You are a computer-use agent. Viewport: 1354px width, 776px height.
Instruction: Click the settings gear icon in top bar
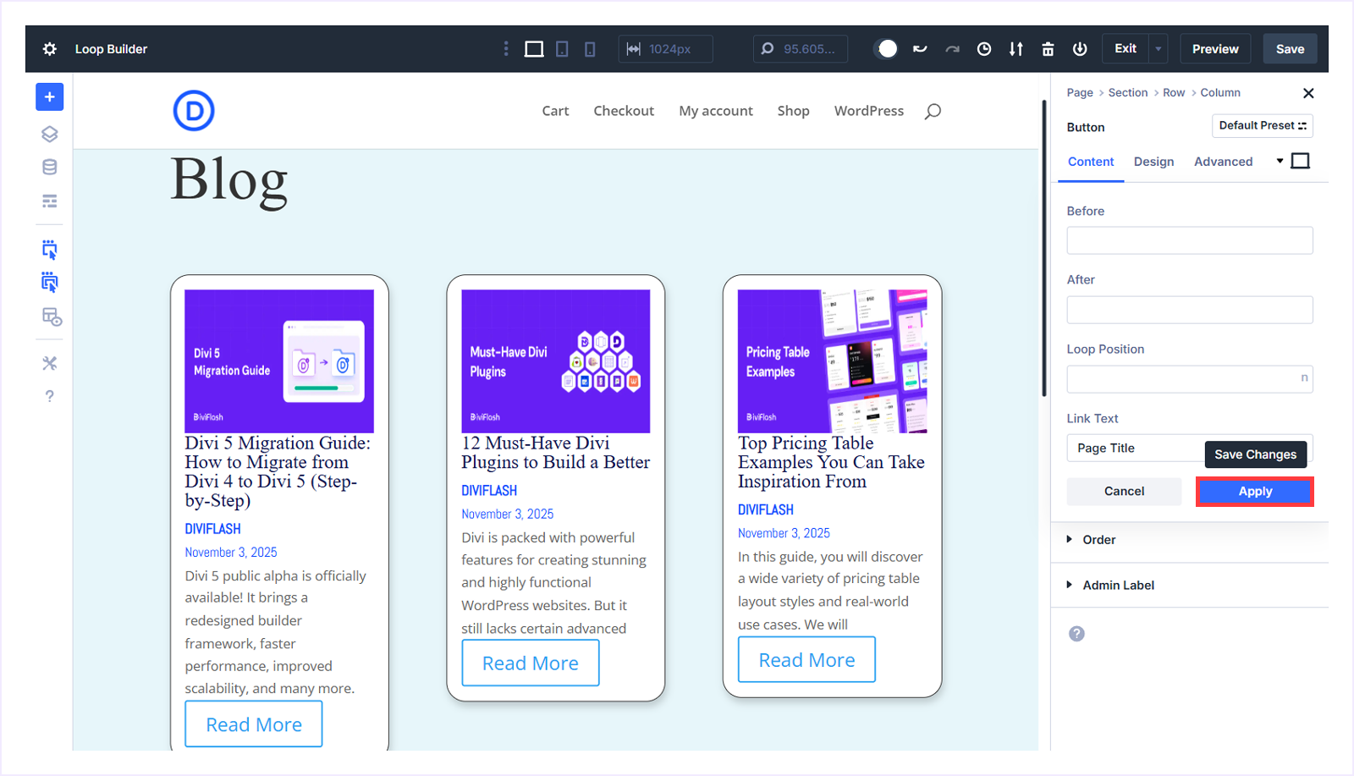pyautogui.click(x=50, y=49)
